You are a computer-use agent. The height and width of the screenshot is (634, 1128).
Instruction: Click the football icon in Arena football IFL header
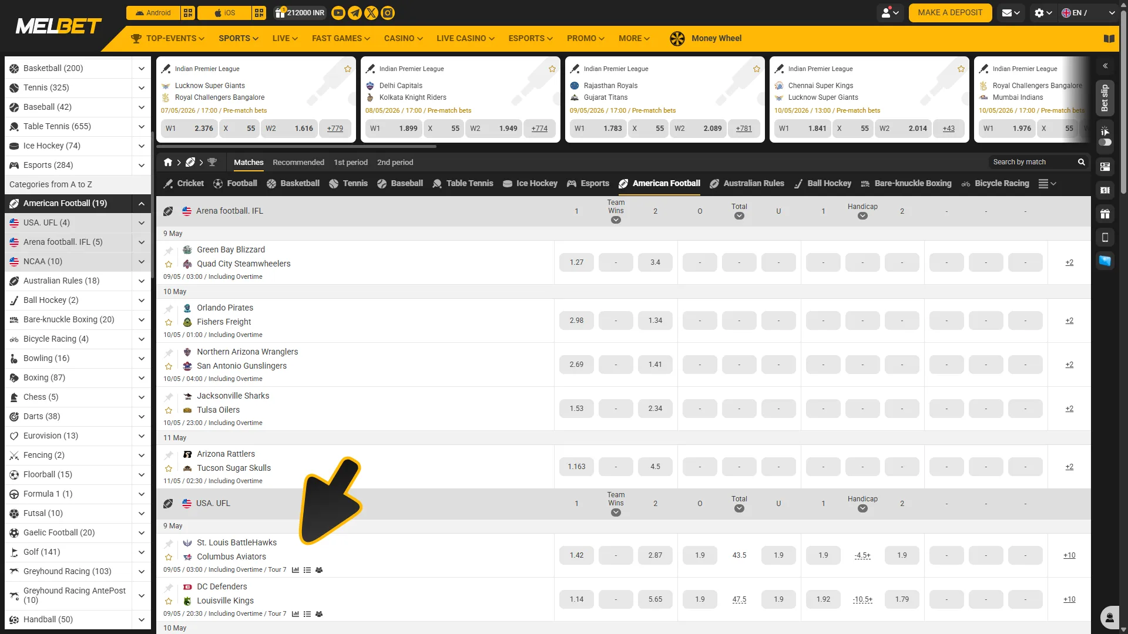[168, 211]
